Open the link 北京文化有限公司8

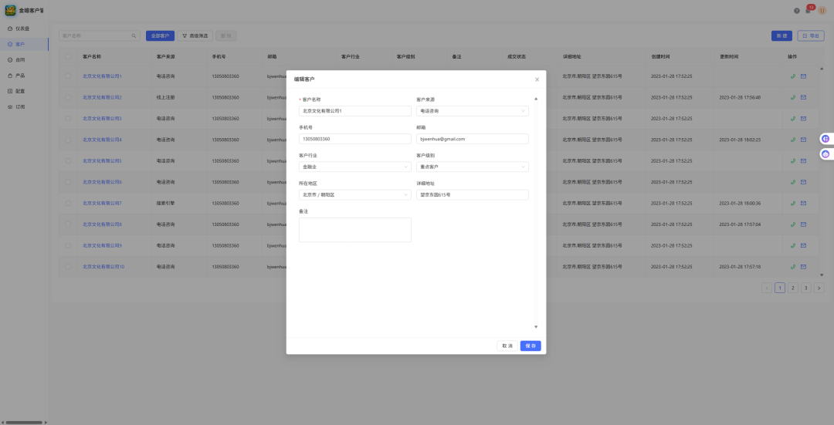[102, 224]
